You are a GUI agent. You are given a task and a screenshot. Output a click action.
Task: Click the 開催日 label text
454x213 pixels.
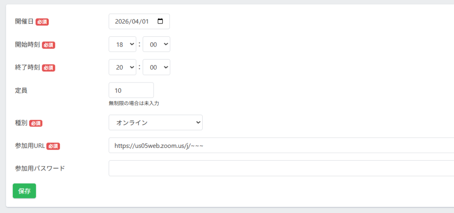(x=24, y=21)
